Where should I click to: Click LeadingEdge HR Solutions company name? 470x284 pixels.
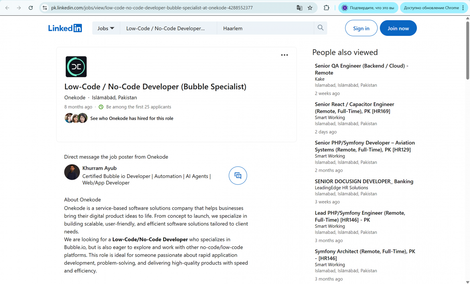tap(341, 188)
